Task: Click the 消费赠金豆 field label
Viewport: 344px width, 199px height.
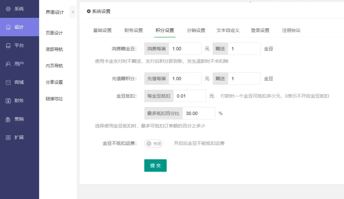Action: 124,49
